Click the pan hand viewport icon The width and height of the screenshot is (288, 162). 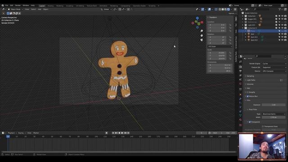pos(202,35)
